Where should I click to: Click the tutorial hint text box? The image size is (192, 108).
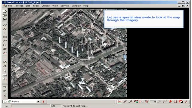(x=144, y=19)
